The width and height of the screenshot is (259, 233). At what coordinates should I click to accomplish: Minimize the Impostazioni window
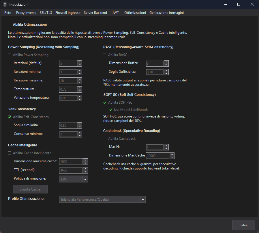(226, 4)
